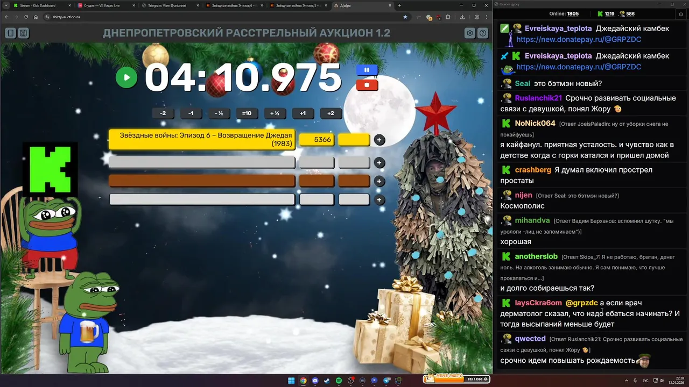689x387 pixels.
Task: Open Discord from the taskbar
Action: (x=315, y=381)
